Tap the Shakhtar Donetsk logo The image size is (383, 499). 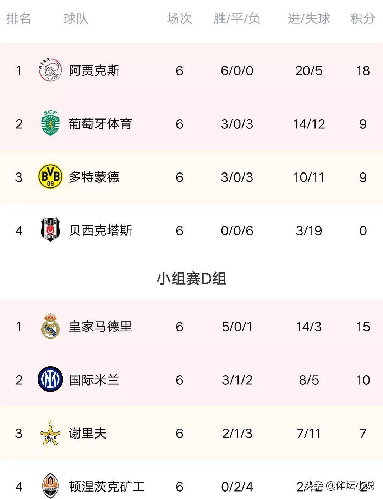point(50,486)
